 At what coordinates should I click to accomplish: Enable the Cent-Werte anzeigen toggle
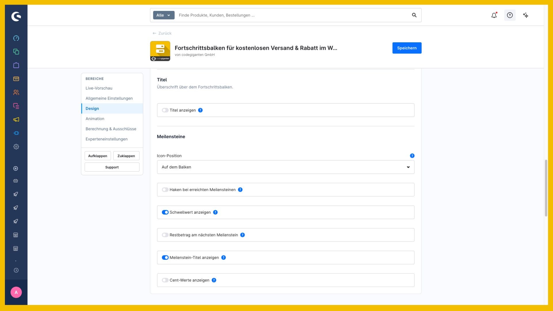(165, 280)
